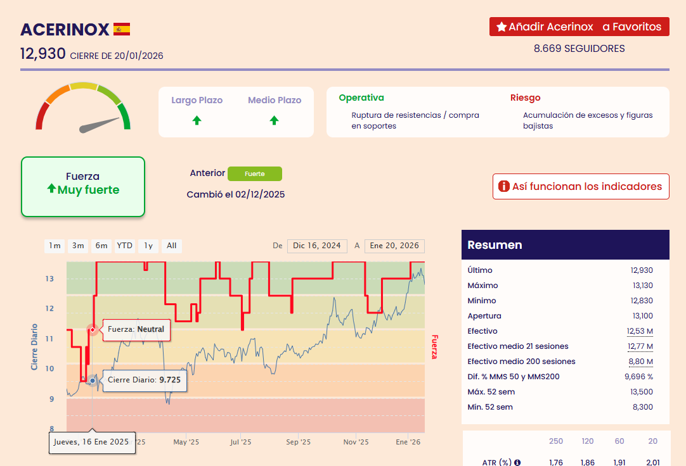Click the green arrow under Largo Plazo
Screen dimensions: 686x466
[197, 120]
